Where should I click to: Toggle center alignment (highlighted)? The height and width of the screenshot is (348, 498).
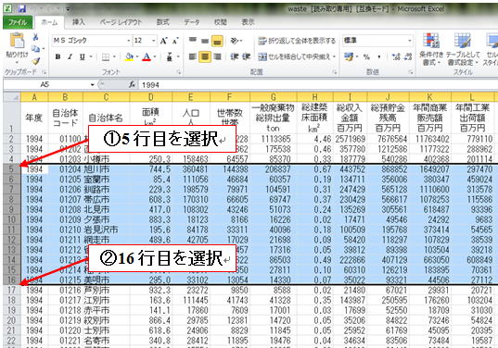[x=205, y=56]
